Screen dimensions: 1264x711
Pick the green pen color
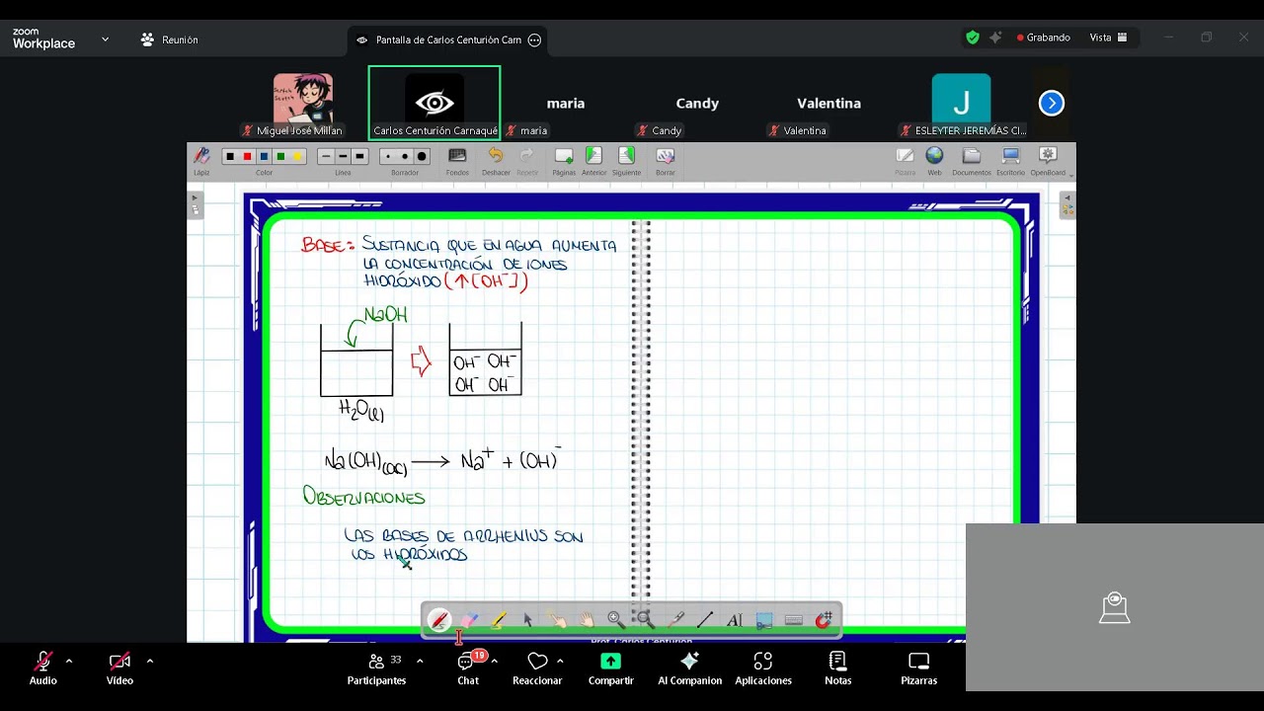(x=280, y=156)
